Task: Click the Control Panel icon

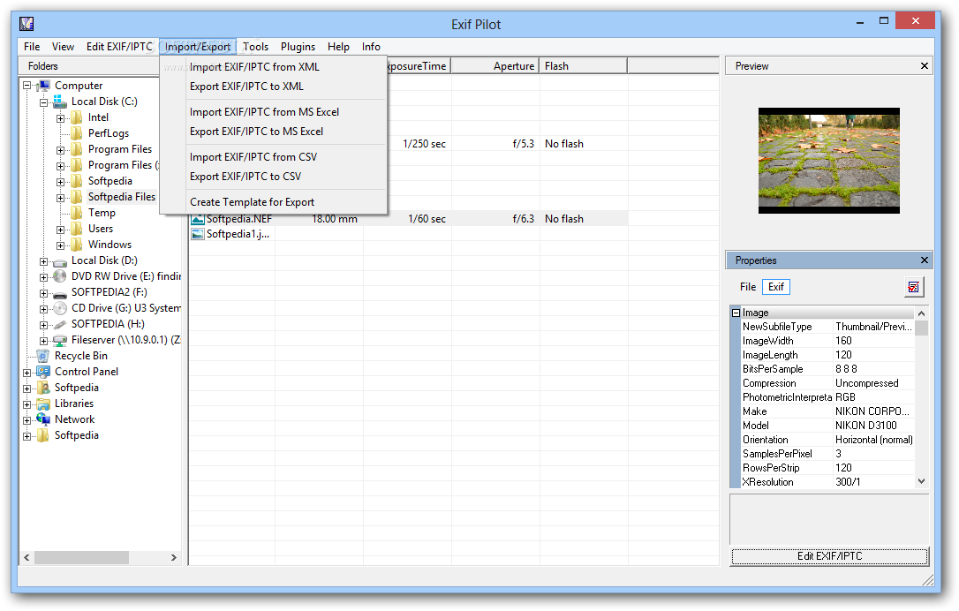Action: click(x=43, y=372)
